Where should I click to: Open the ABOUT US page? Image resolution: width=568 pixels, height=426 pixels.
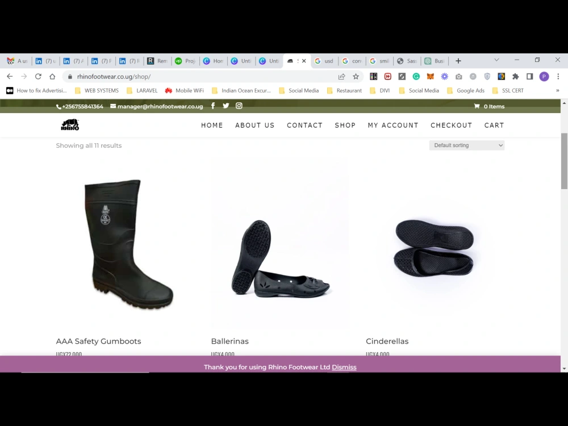254,126
